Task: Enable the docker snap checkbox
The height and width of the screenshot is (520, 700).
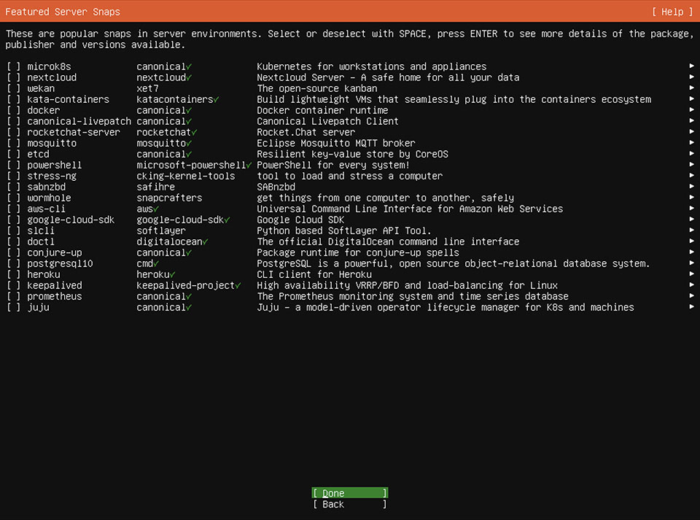Action: click(13, 110)
